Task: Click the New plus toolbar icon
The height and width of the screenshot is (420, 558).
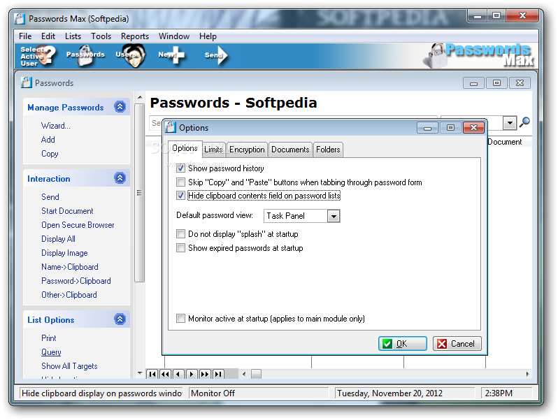Action: pos(171,55)
